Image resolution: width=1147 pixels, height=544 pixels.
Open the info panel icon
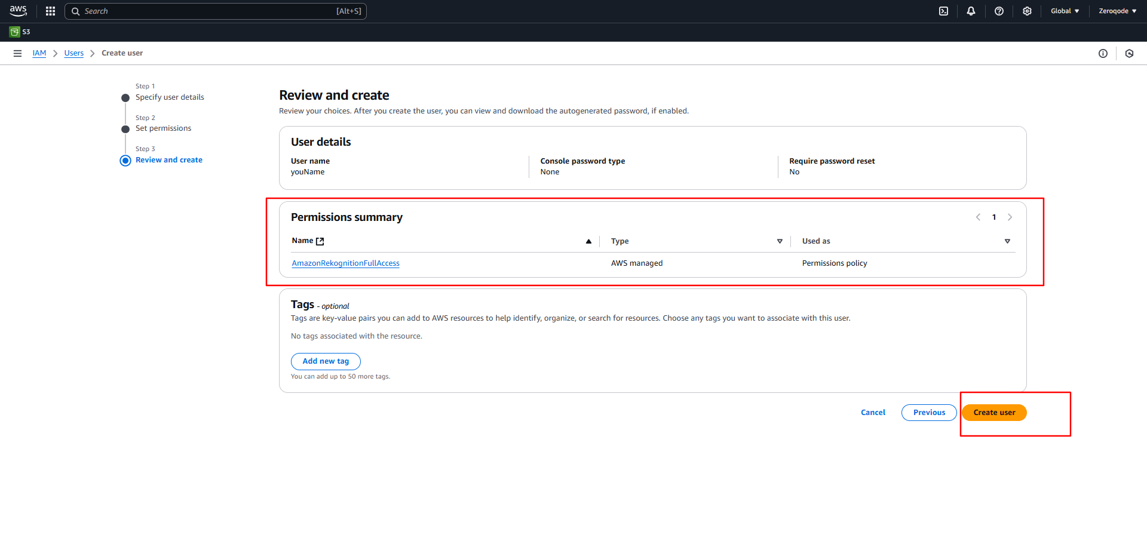tap(1103, 53)
